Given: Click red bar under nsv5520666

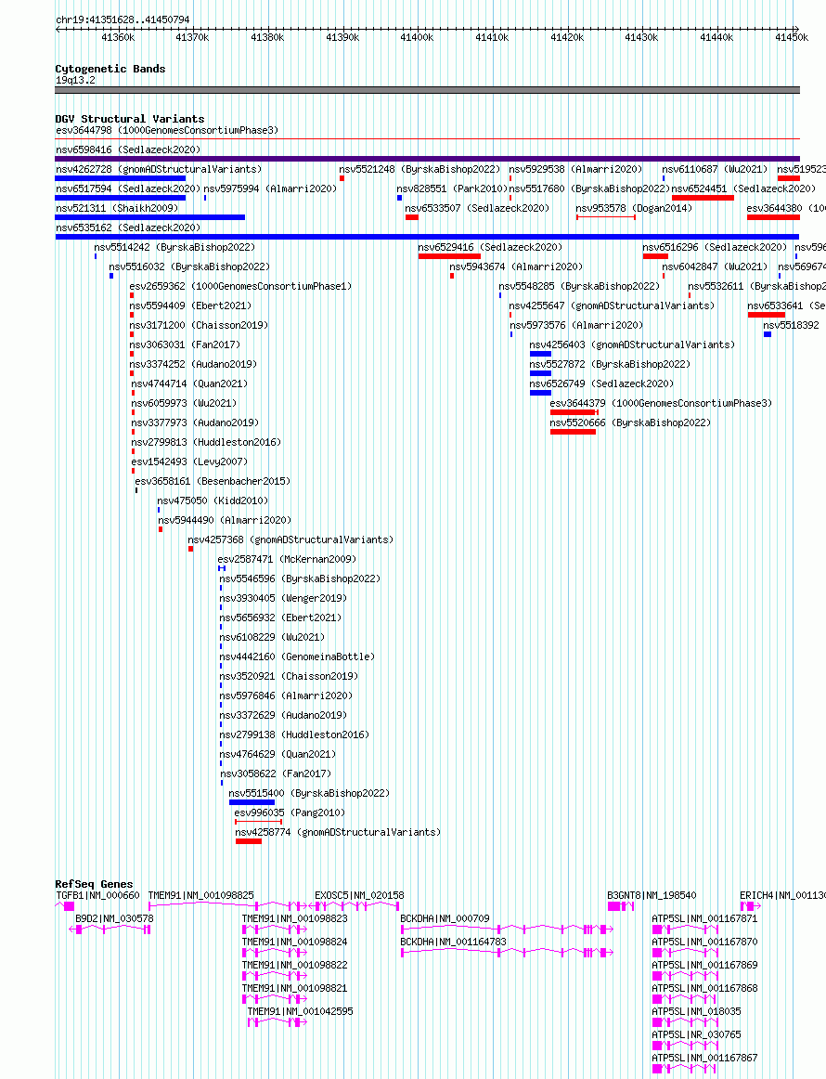Looking at the screenshot, I should pyautogui.click(x=573, y=432).
